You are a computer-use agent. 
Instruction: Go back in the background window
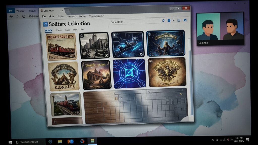coord(11,16)
